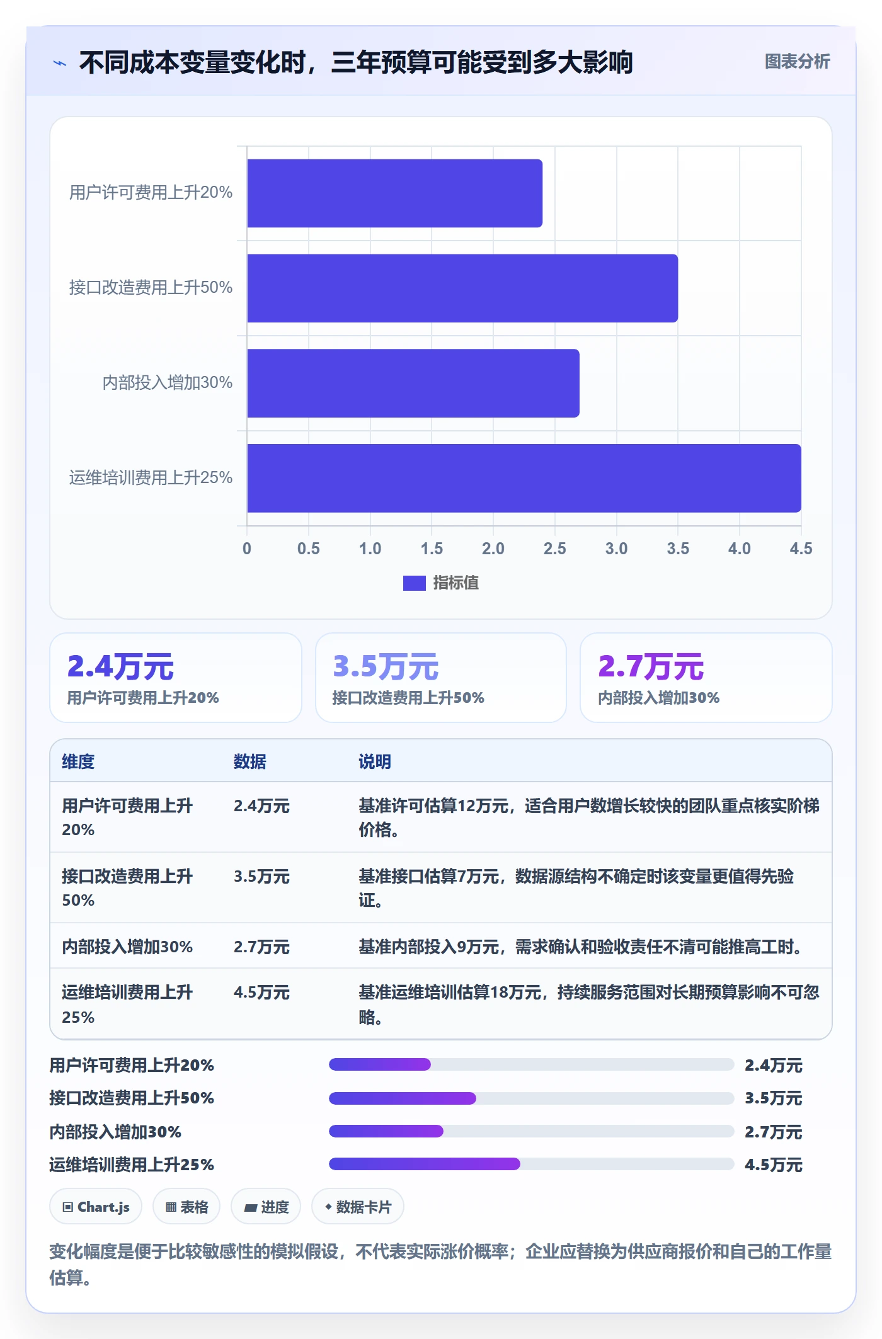Screen dimensions: 882x1339
Task: Click the progress bar for 运维培训费用上升25%
Action: point(531,1164)
